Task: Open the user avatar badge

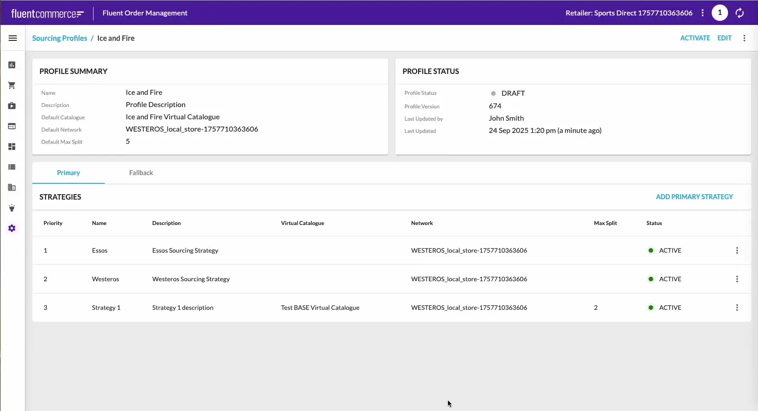Action: click(719, 13)
